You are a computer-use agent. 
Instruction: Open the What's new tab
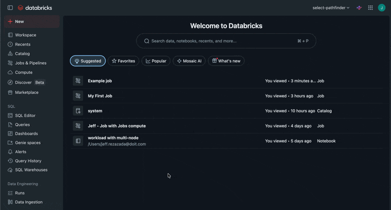pos(226,61)
